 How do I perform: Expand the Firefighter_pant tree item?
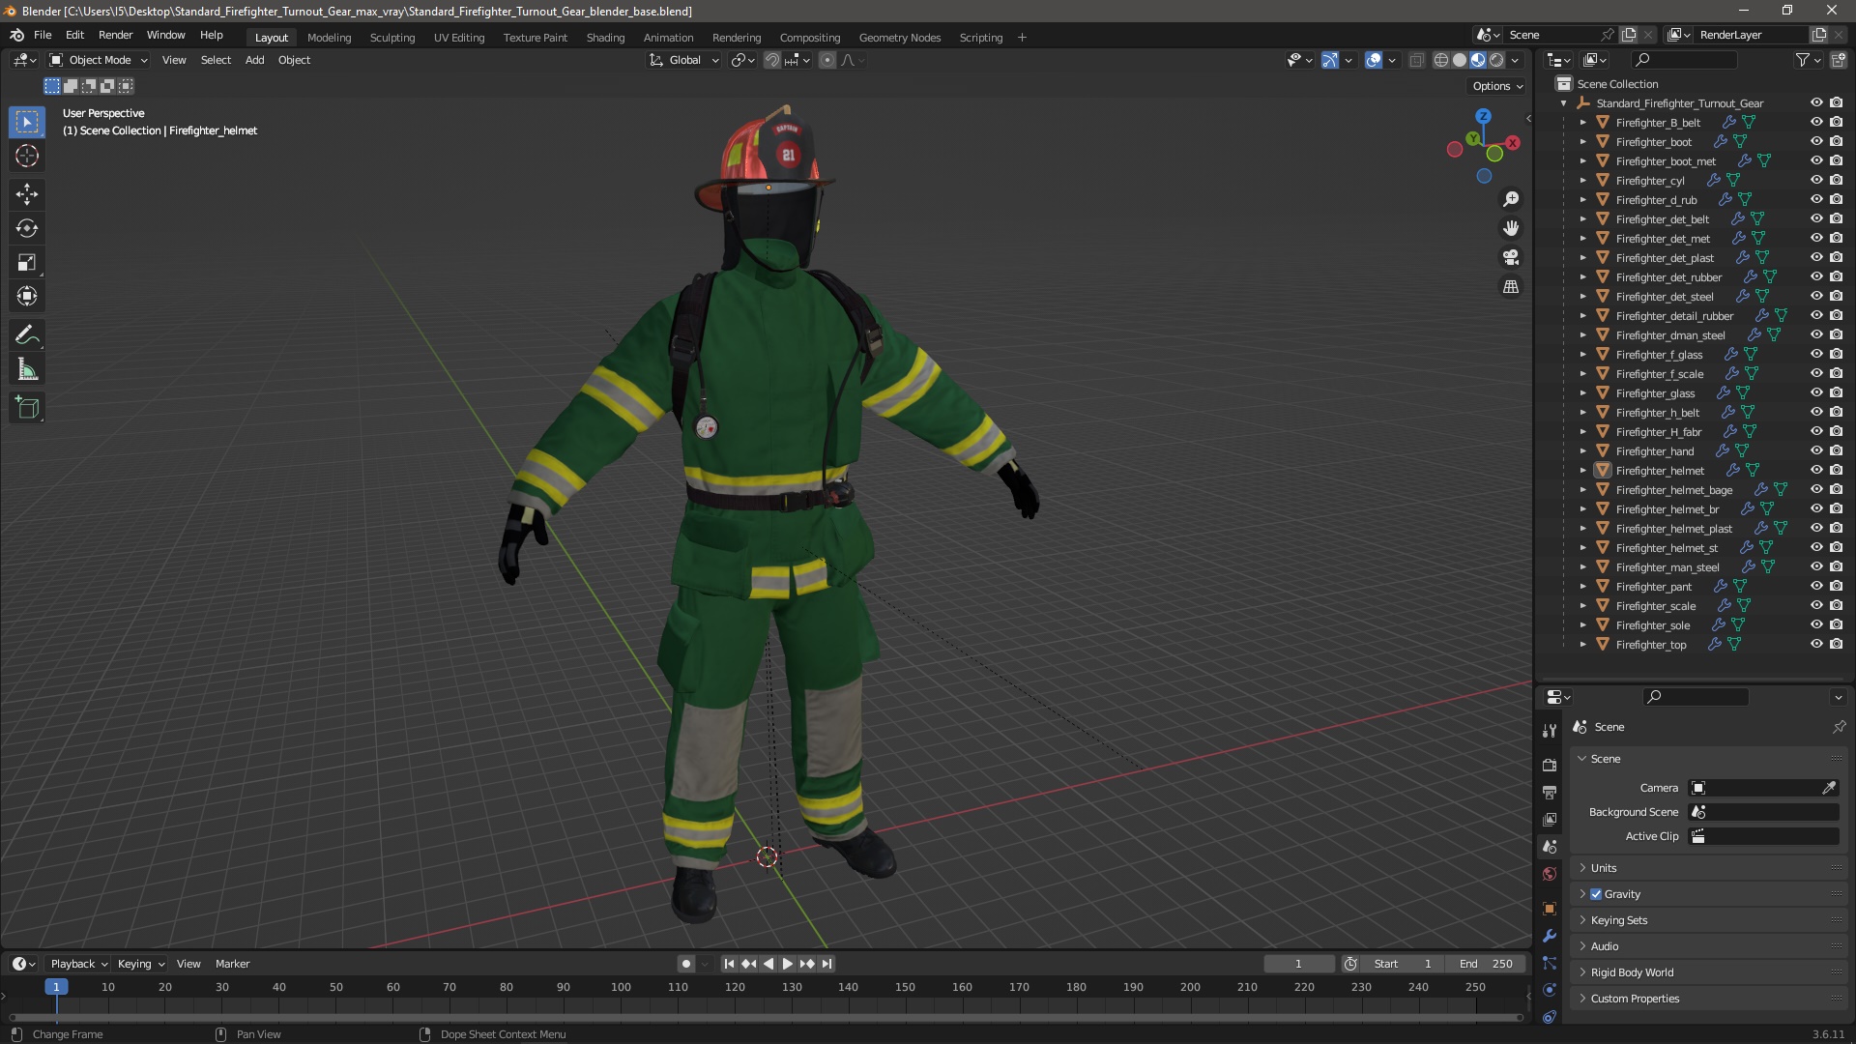(x=1583, y=586)
